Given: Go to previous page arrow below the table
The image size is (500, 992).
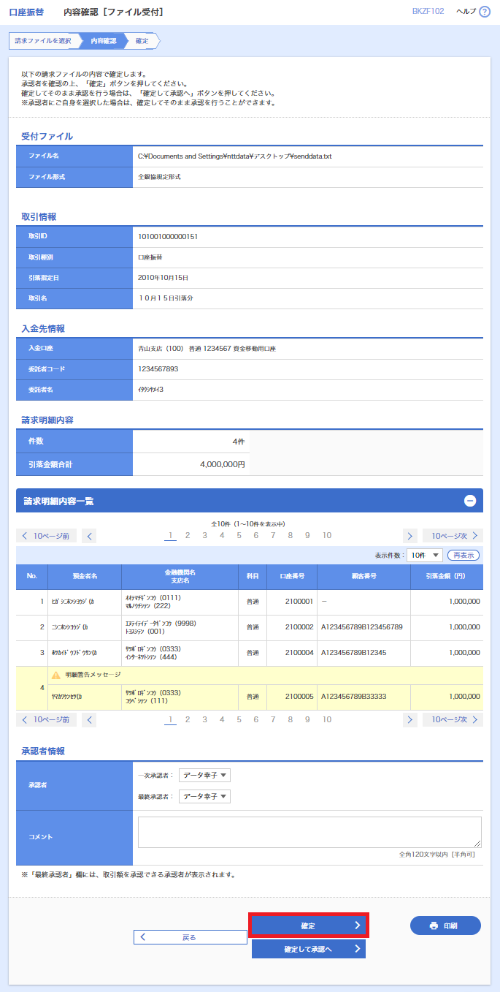Looking at the screenshot, I should click(89, 720).
